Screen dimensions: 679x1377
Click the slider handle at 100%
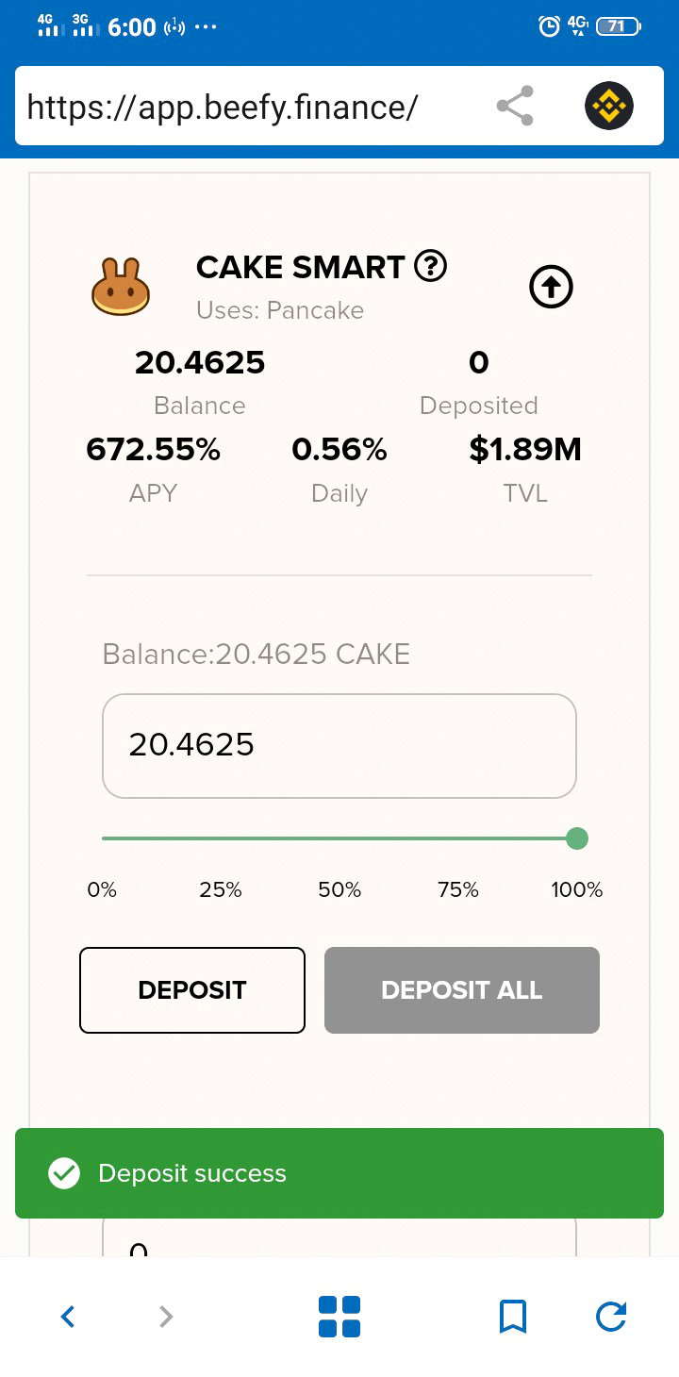[577, 838]
